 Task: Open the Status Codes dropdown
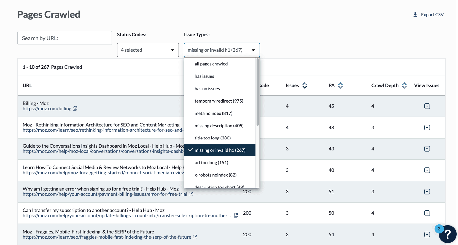(x=148, y=50)
